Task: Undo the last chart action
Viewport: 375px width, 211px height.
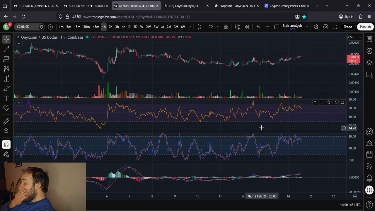Action: click(258, 27)
